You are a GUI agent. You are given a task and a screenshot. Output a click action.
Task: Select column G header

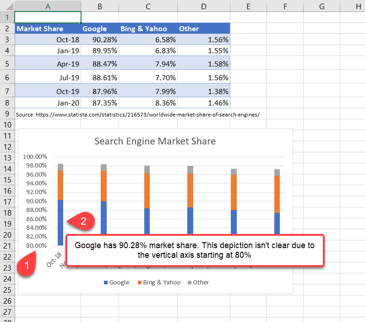(x=321, y=6)
